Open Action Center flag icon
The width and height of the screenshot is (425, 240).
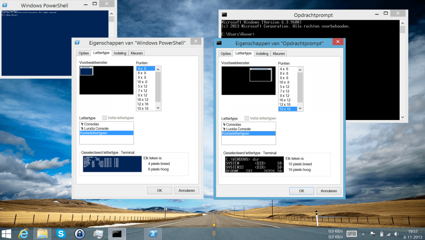point(372,234)
